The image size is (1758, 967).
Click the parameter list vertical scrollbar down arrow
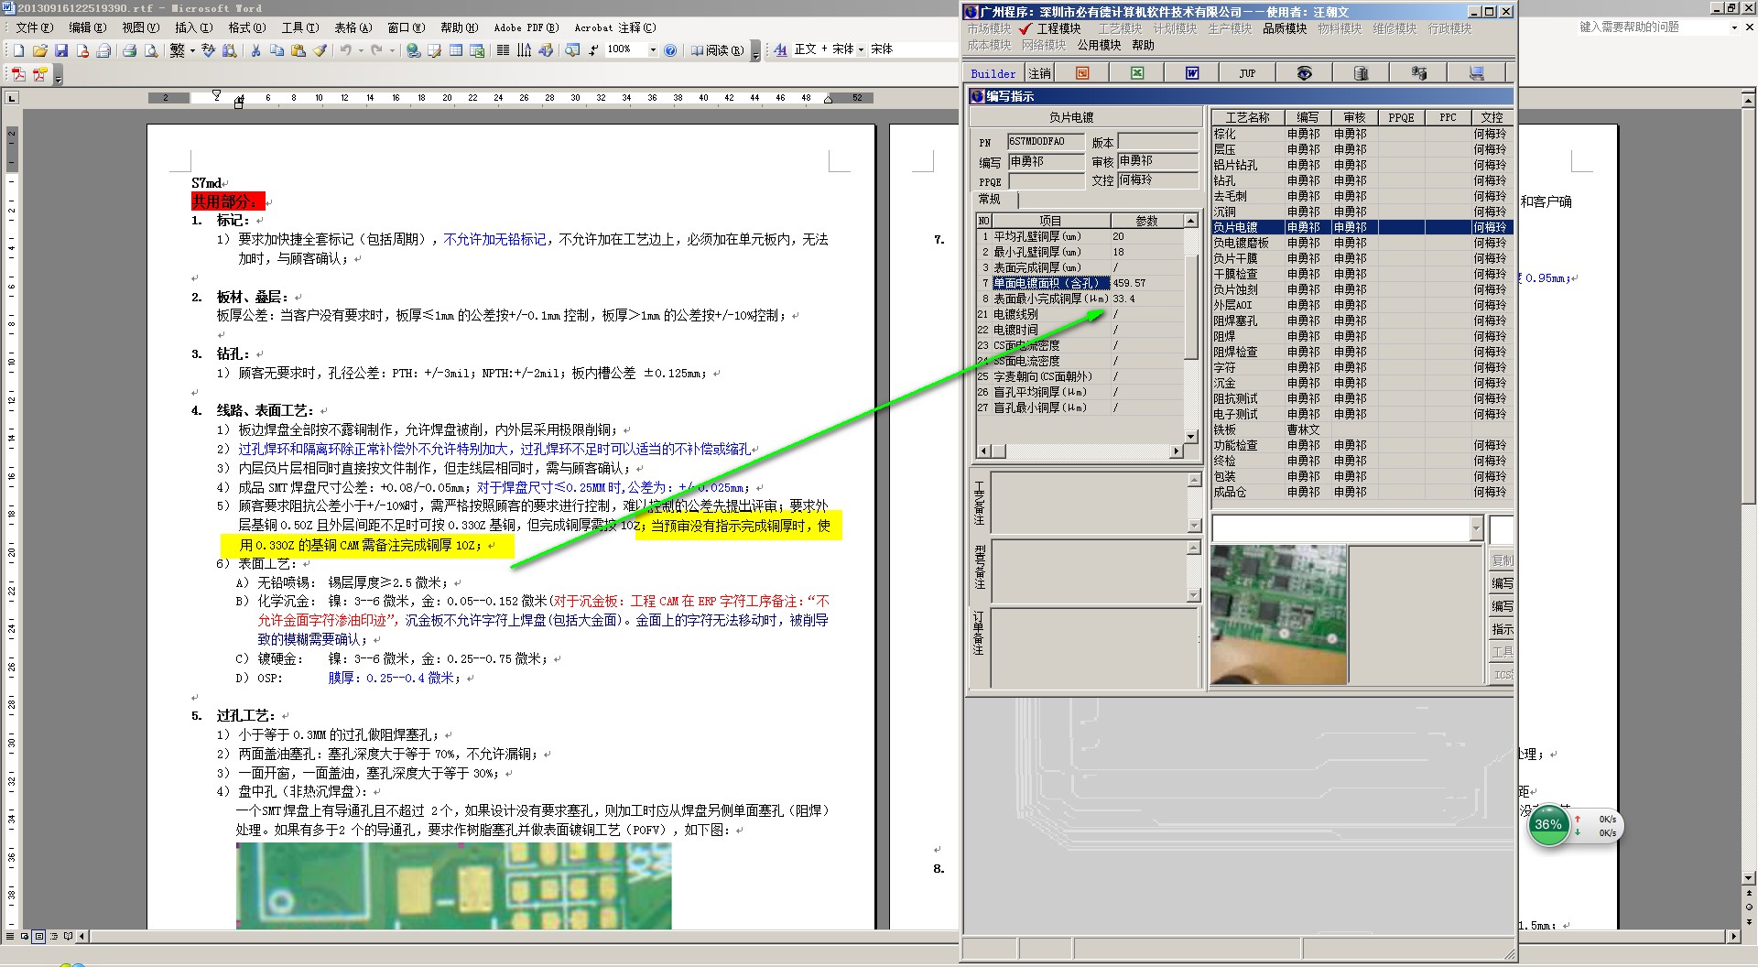click(x=1190, y=437)
